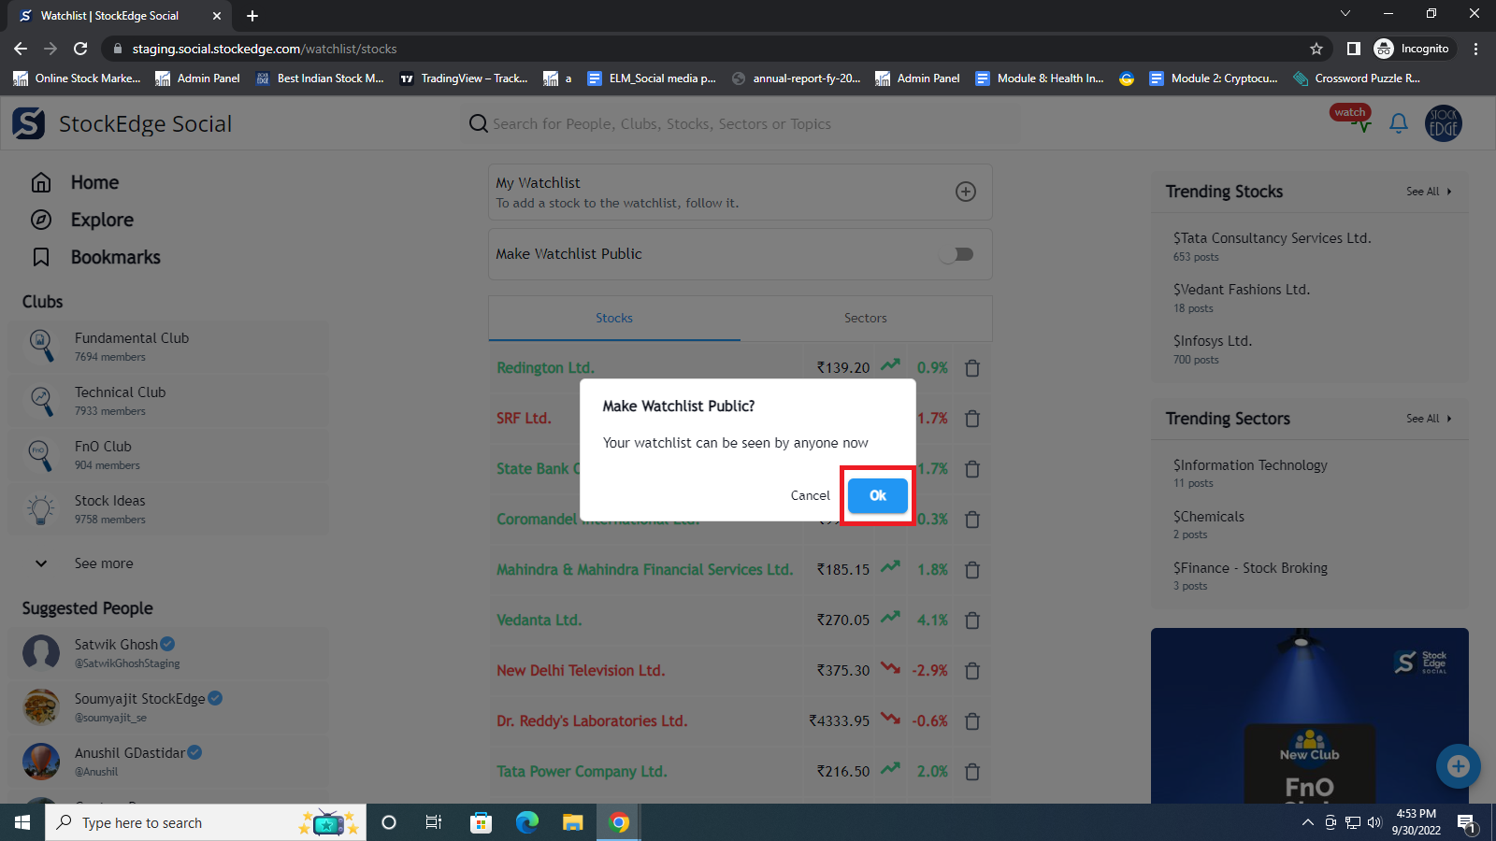
Task: Open the notifications bell
Action: click(1399, 123)
